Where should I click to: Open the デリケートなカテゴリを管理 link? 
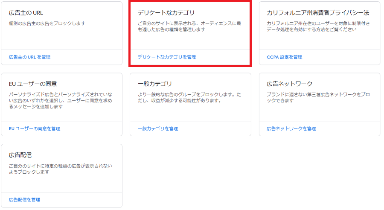[167, 57]
